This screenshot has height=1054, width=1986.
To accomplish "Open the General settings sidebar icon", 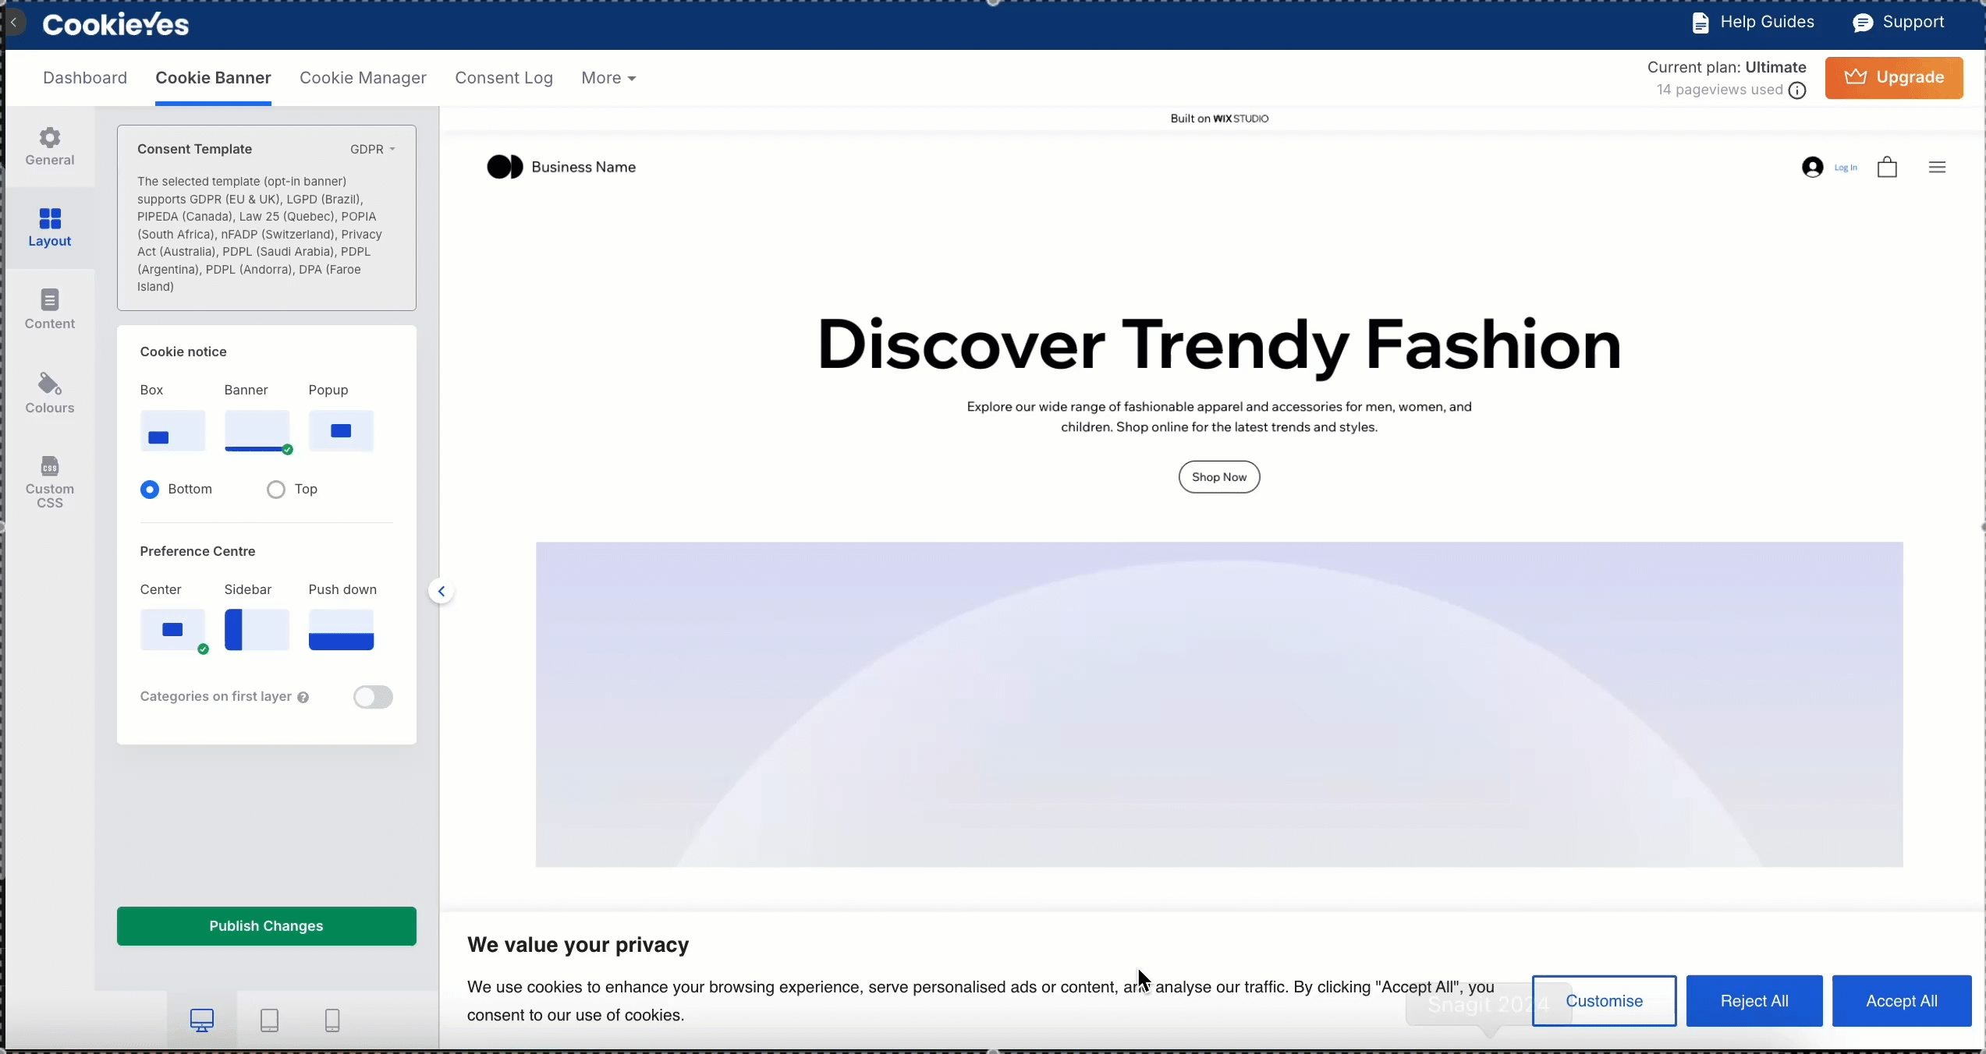I will tap(49, 147).
